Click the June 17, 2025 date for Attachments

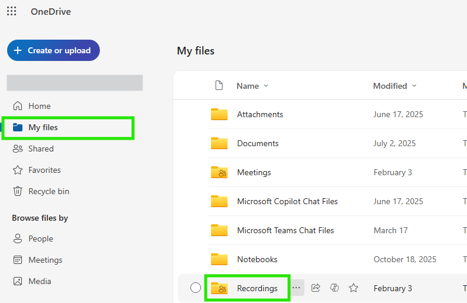click(398, 115)
